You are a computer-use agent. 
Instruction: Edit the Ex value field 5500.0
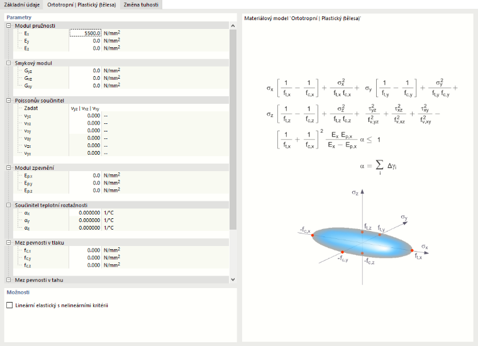tap(86, 33)
